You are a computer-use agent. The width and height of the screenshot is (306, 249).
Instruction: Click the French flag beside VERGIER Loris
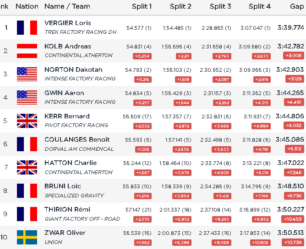[x=27, y=27]
